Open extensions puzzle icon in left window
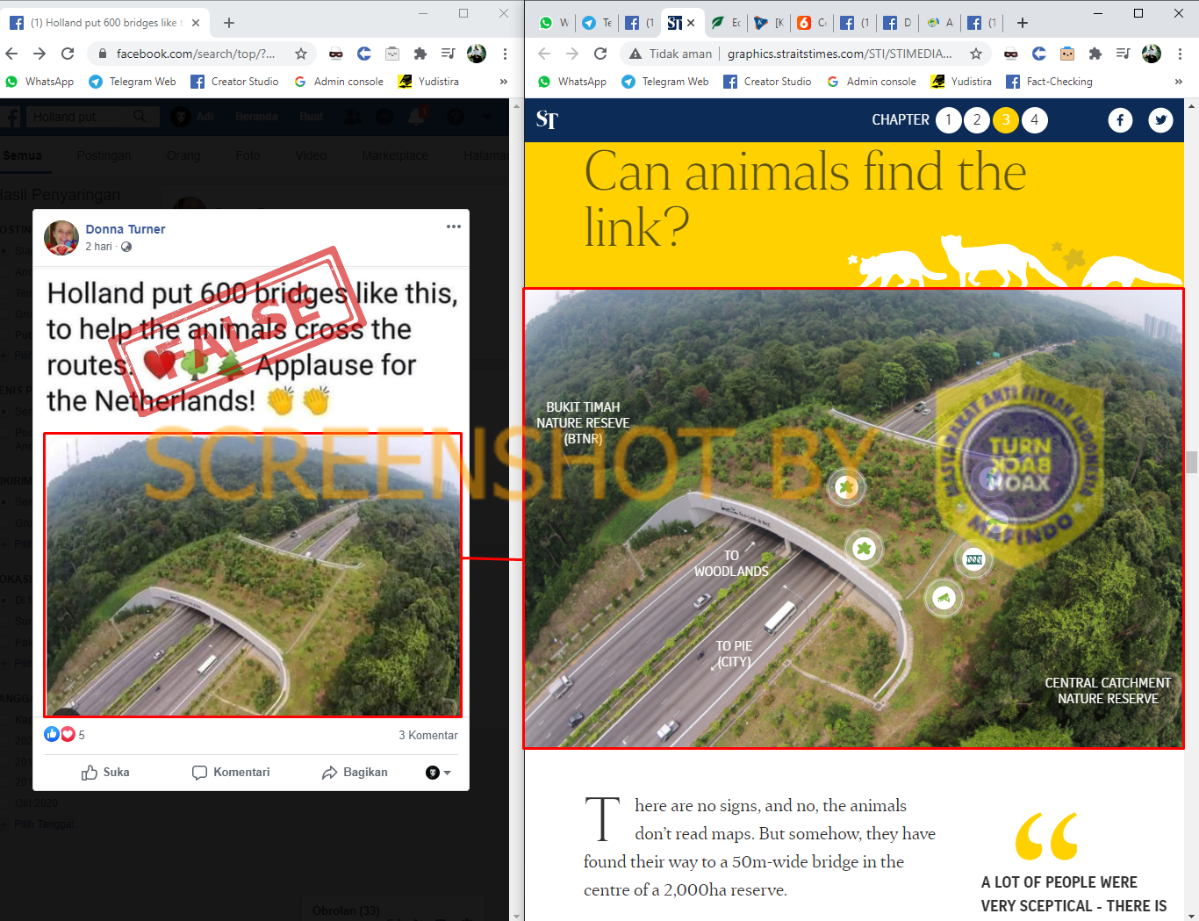The height and width of the screenshot is (921, 1199). [x=420, y=54]
